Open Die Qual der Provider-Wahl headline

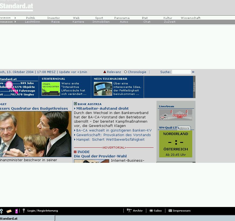(x=100, y=156)
